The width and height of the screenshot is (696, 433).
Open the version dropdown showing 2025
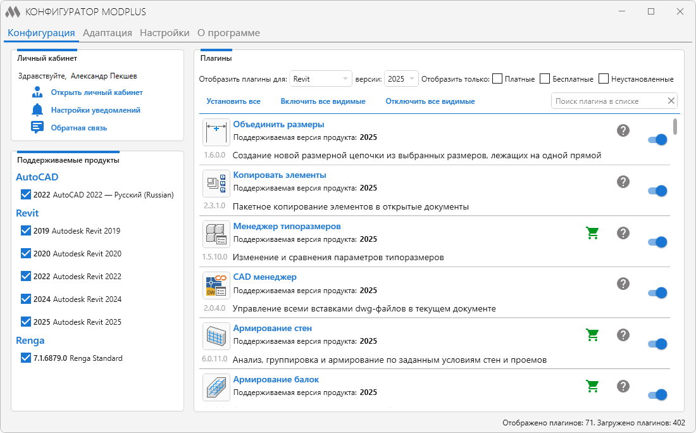point(401,79)
